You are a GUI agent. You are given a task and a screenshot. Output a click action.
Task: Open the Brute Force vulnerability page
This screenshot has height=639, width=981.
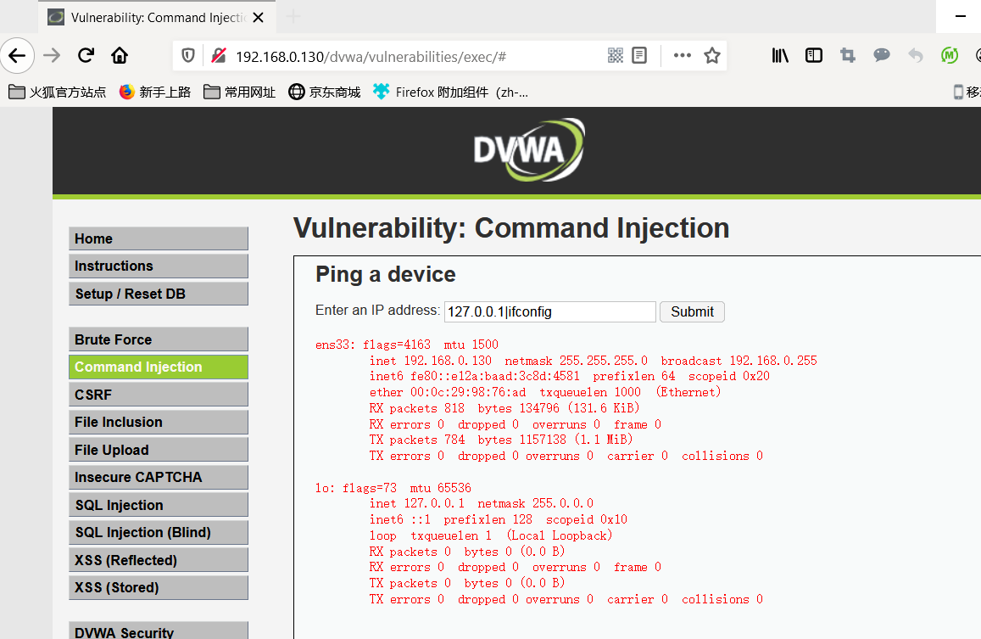pos(159,339)
